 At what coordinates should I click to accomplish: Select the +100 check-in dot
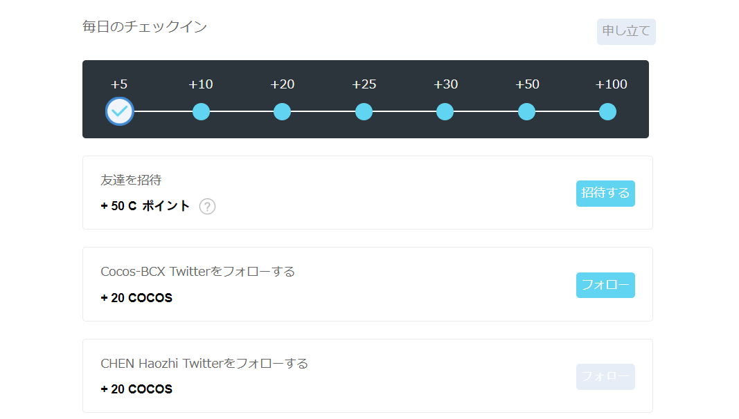pos(607,112)
